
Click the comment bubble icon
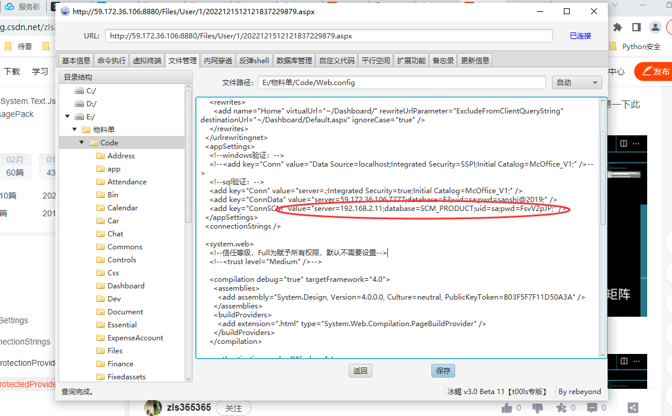(x=592, y=407)
